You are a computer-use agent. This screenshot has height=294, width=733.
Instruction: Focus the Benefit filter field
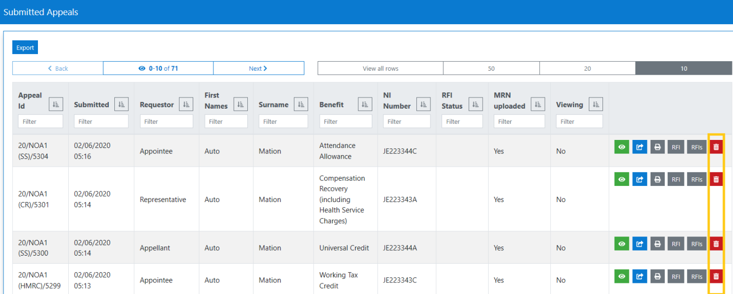[x=346, y=121]
